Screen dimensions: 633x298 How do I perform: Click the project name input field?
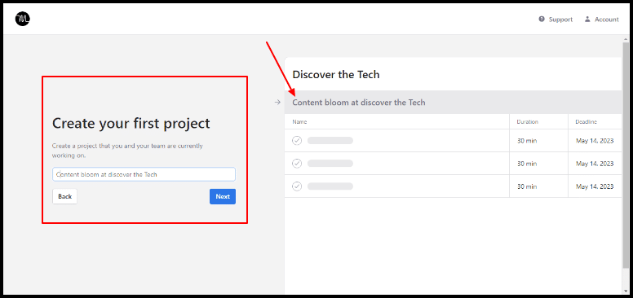click(144, 174)
